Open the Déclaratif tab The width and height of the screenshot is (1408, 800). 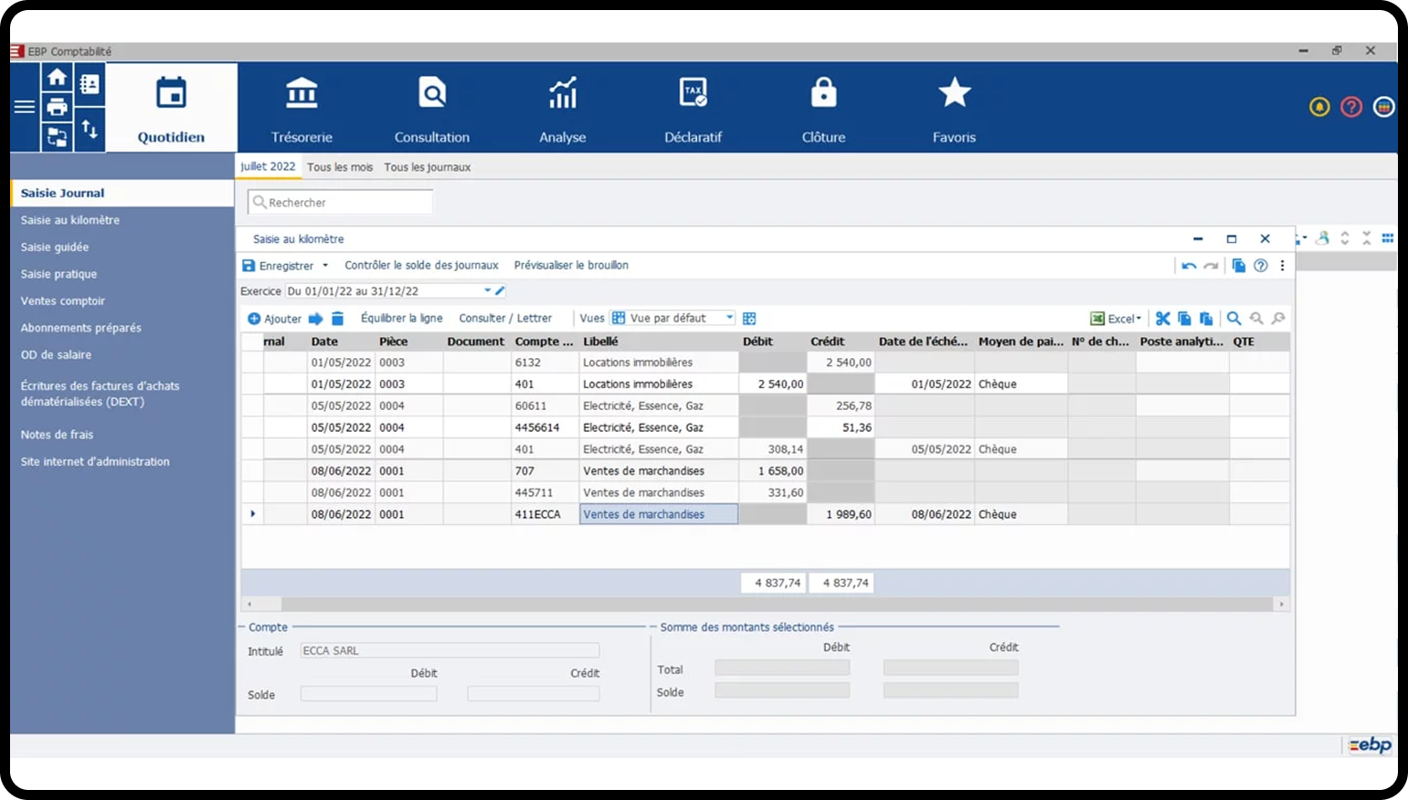(x=693, y=107)
